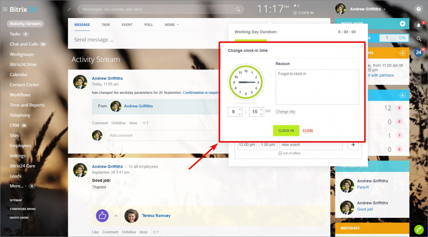Viewport: 428px width, 237px height.
Task: Click the views eye icon under first post
Action: pos(144,123)
